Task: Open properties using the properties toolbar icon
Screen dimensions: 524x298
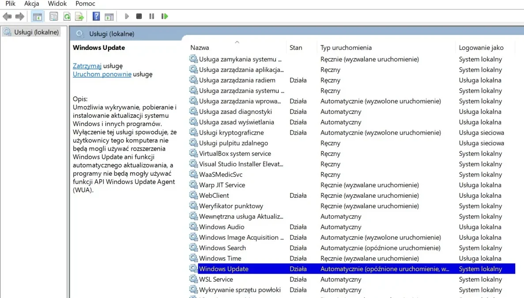Action: coord(53,16)
